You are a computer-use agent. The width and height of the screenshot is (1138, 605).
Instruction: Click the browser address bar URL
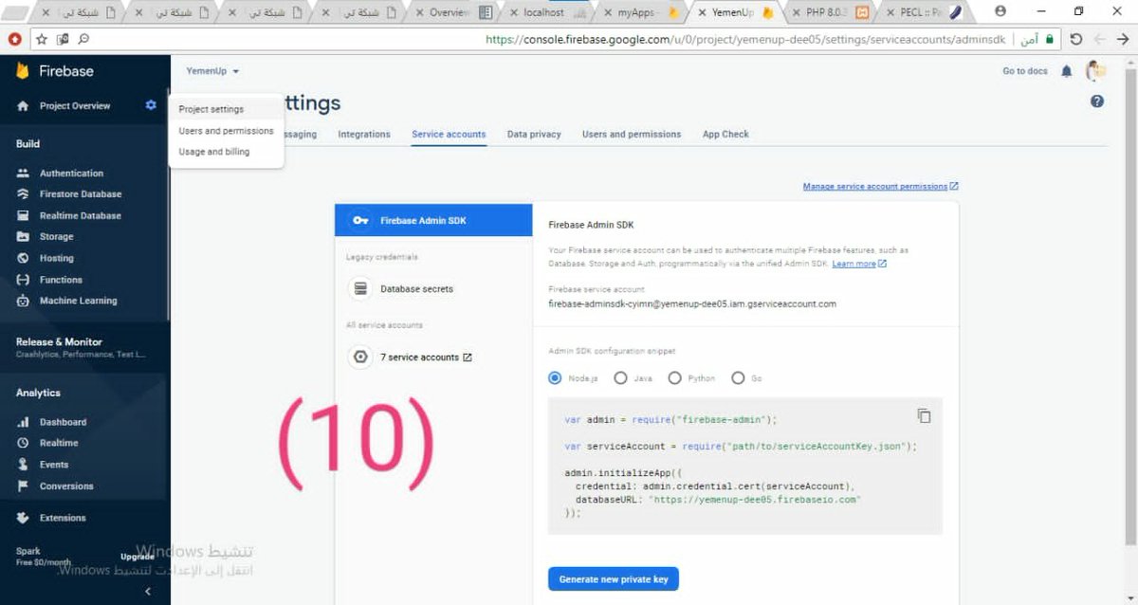tap(744, 40)
